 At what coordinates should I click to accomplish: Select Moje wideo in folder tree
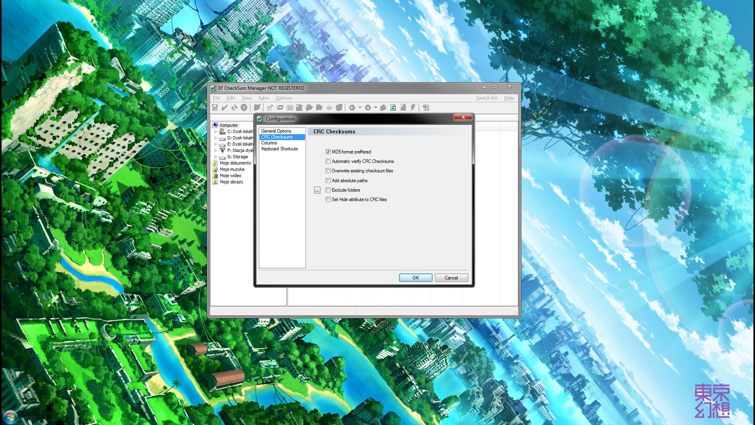(x=230, y=176)
